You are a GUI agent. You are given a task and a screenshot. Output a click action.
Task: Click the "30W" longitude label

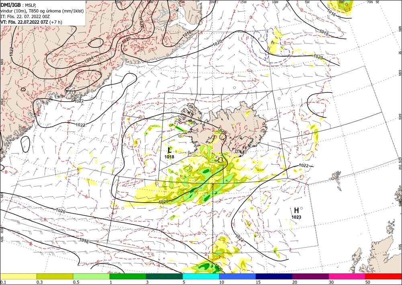point(150,2)
